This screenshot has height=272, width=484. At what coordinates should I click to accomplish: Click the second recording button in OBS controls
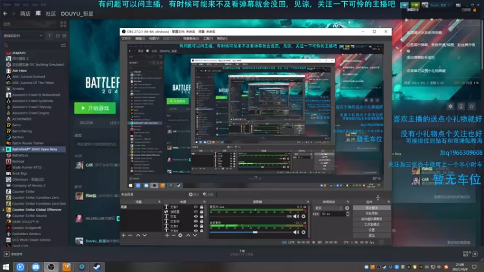coord(371,213)
